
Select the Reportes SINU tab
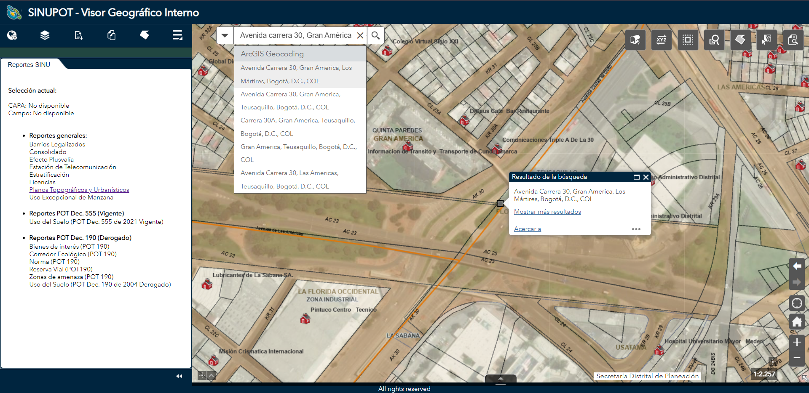click(x=29, y=65)
